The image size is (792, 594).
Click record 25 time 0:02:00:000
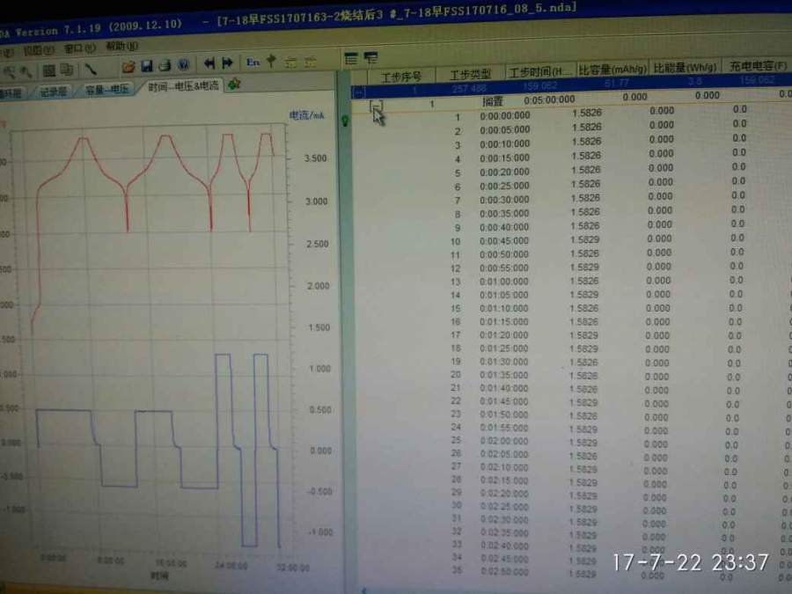tap(504, 441)
